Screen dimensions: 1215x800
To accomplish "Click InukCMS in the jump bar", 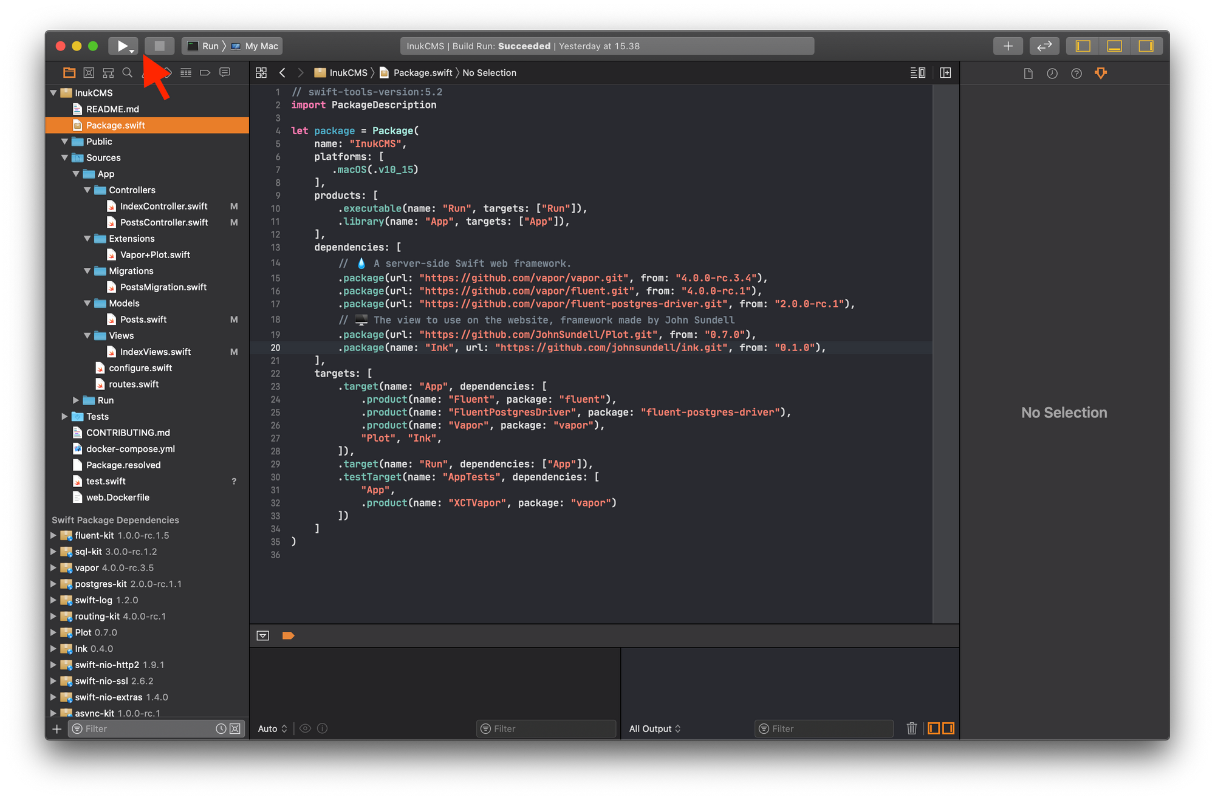I will 341,73.
